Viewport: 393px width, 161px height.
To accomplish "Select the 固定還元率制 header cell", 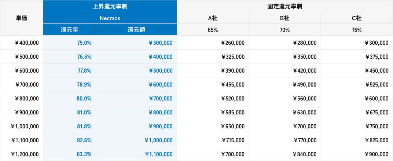I will pyautogui.click(x=285, y=6).
